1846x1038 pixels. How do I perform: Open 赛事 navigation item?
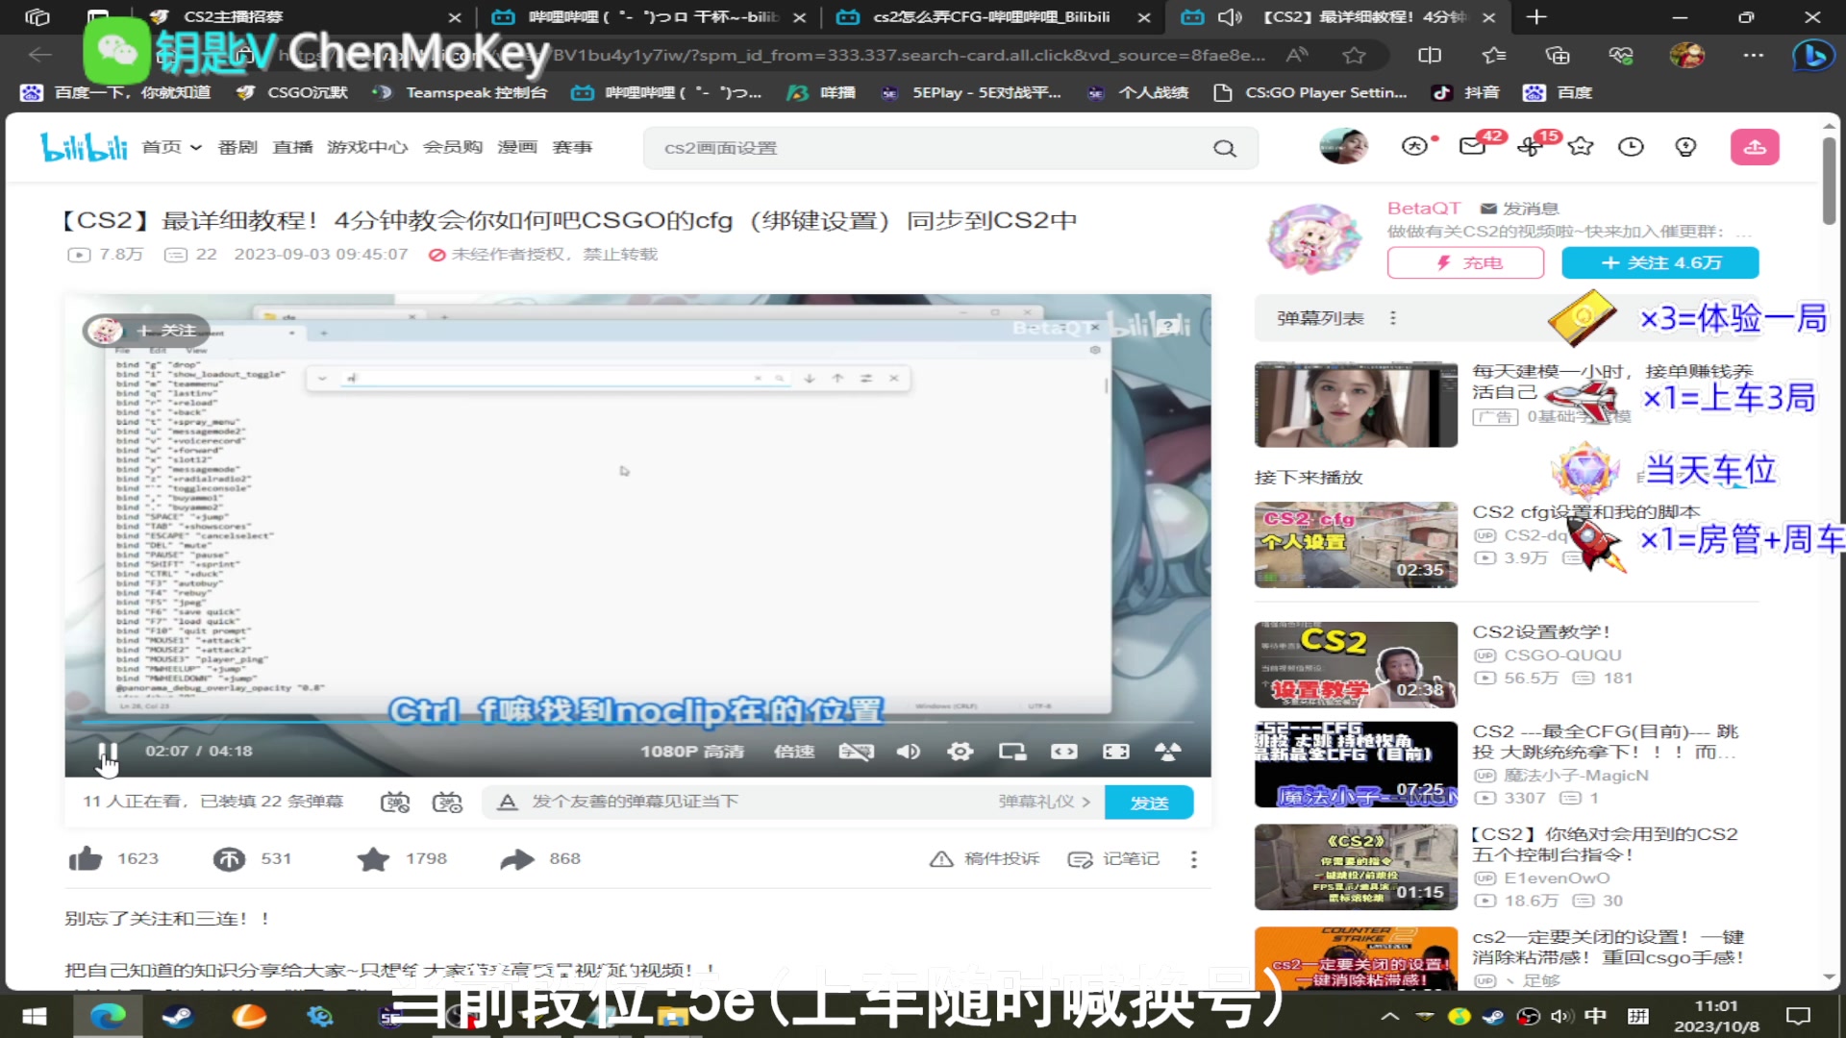(x=572, y=147)
